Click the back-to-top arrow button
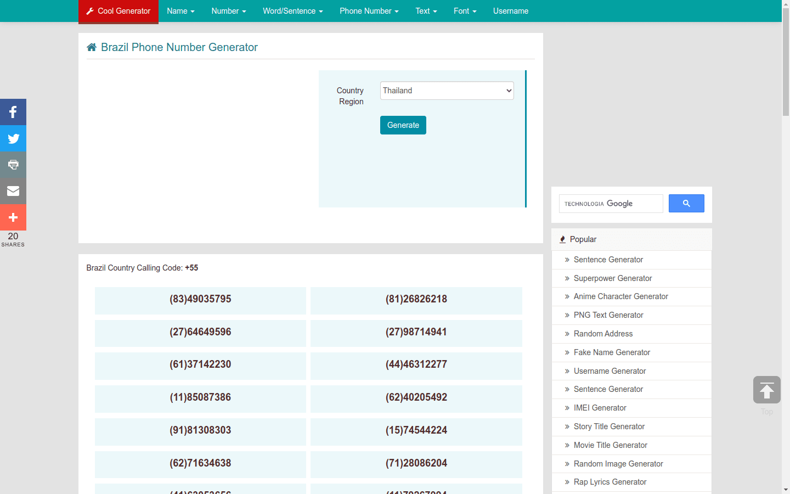The image size is (790, 494). [766, 390]
